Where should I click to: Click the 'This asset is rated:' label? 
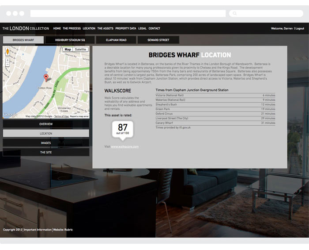tap(118, 115)
